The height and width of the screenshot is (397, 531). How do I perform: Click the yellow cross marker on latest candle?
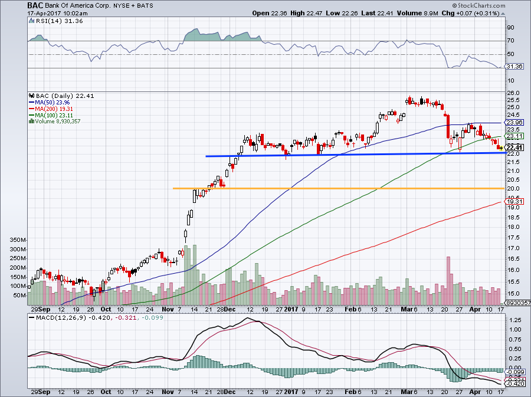point(501,148)
